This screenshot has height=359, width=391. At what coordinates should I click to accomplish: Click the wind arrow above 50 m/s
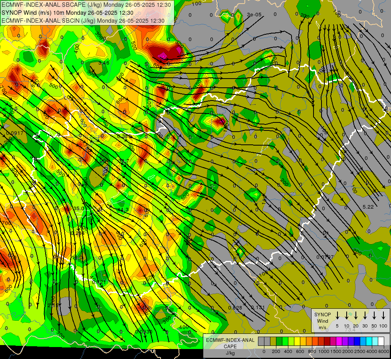coord(374,315)
